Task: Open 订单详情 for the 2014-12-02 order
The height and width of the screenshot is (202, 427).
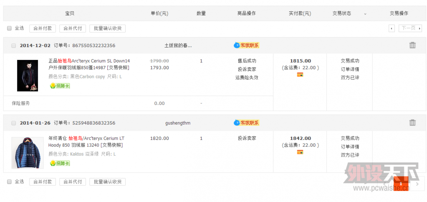Action: coord(350,69)
